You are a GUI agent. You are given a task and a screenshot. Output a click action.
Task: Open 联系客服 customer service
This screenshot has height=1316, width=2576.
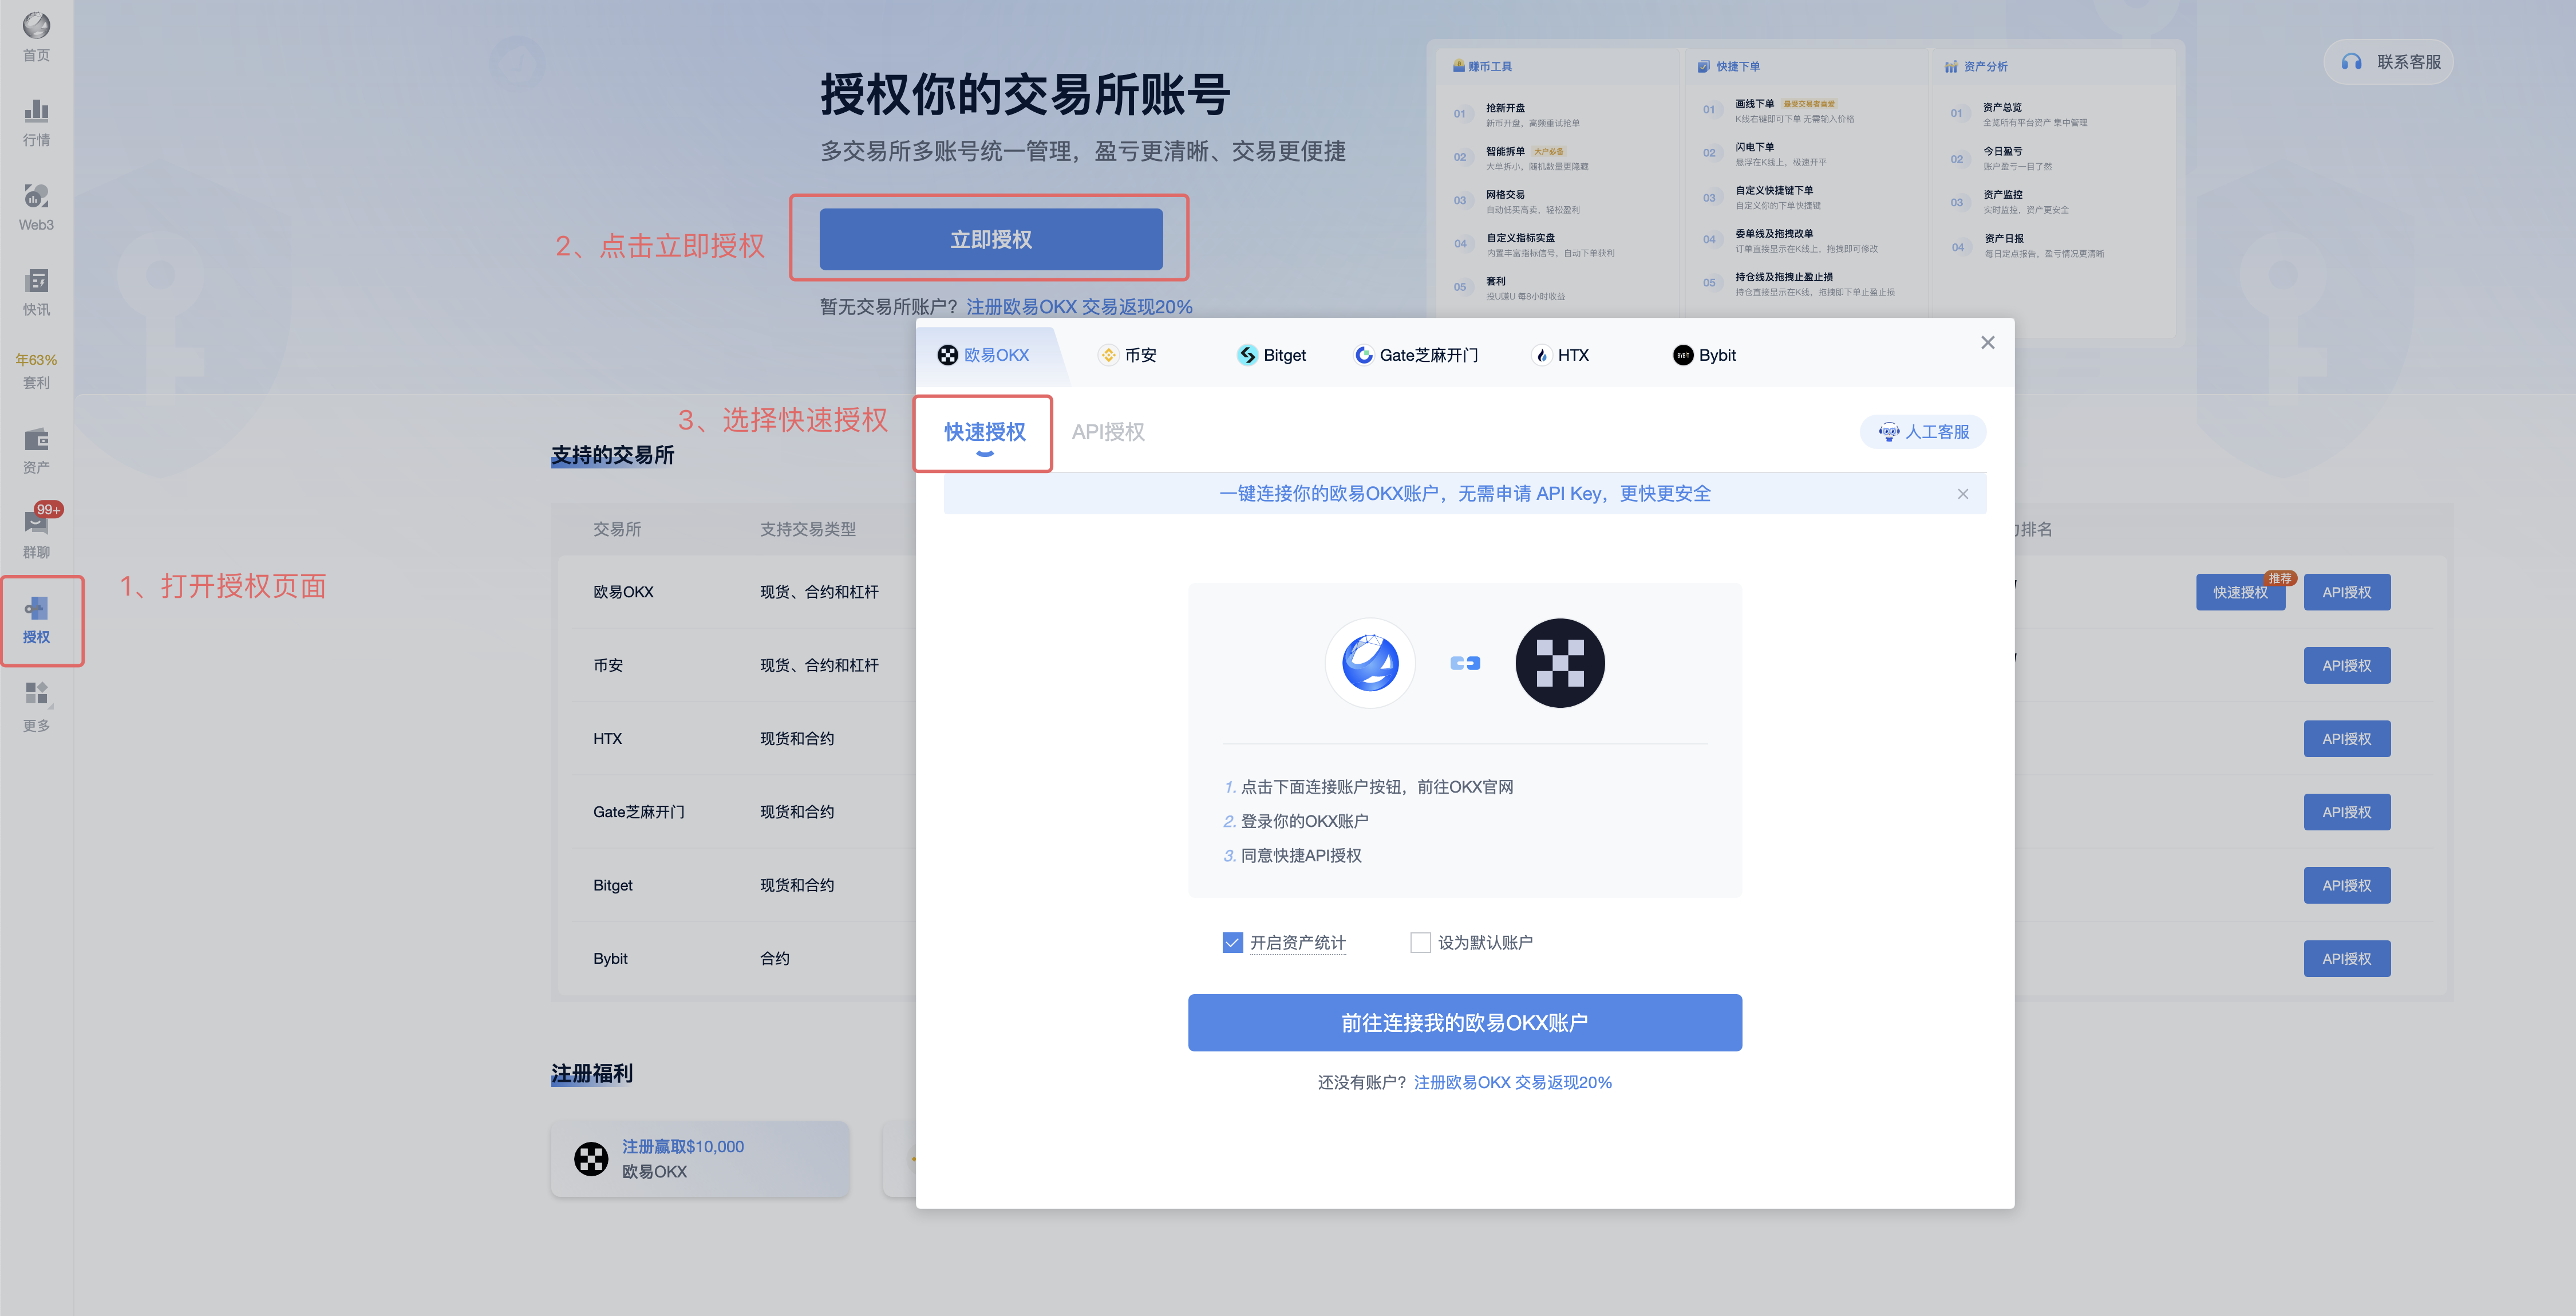click(x=2388, y=61)
